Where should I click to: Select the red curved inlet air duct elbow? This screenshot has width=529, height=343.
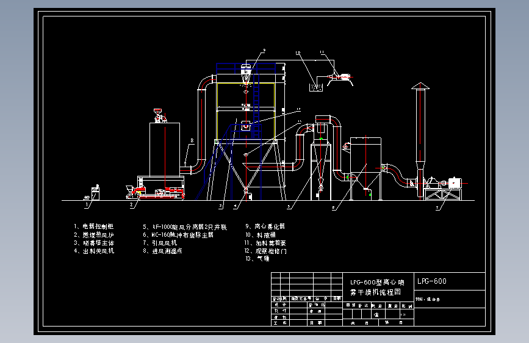coord(207,83)
